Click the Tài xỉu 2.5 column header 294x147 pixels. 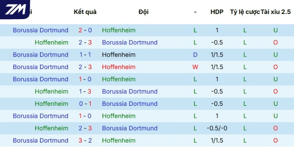pyautogui.click(x=276, y=12)
